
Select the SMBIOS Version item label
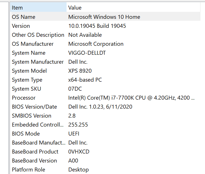coord(32,116)
